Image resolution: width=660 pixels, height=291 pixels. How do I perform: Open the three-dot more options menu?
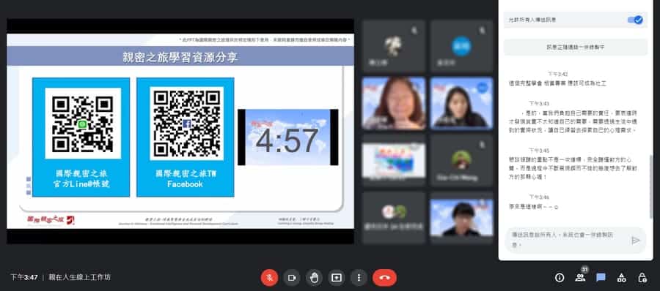click(359, 278)
